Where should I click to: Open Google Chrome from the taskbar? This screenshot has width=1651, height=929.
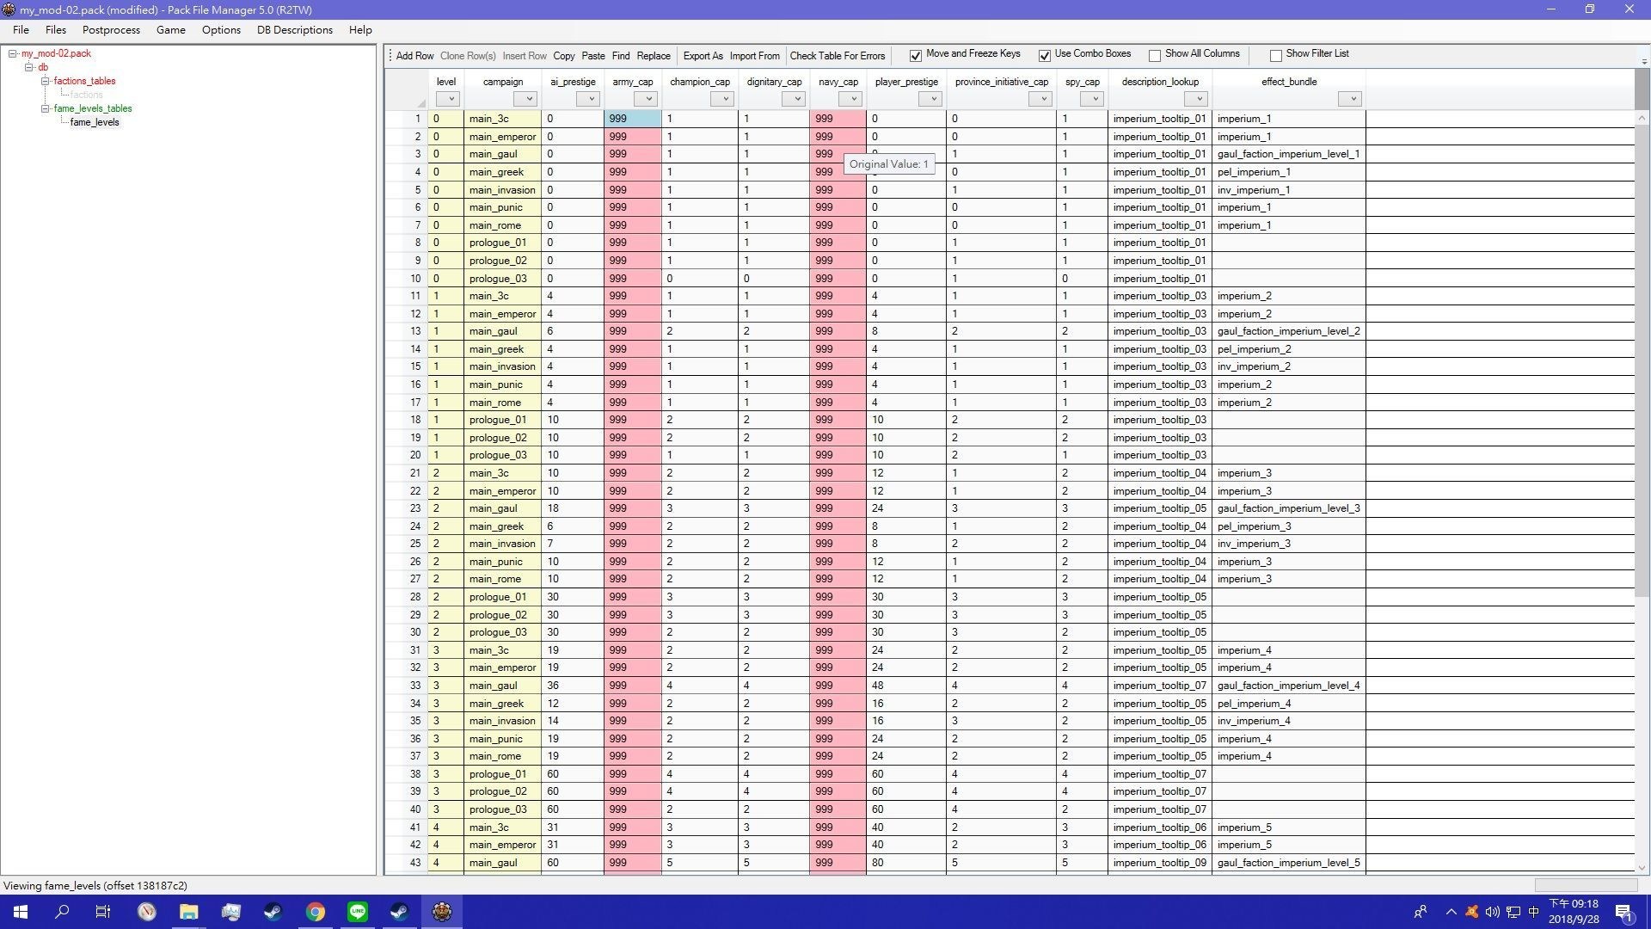[316, 912]
